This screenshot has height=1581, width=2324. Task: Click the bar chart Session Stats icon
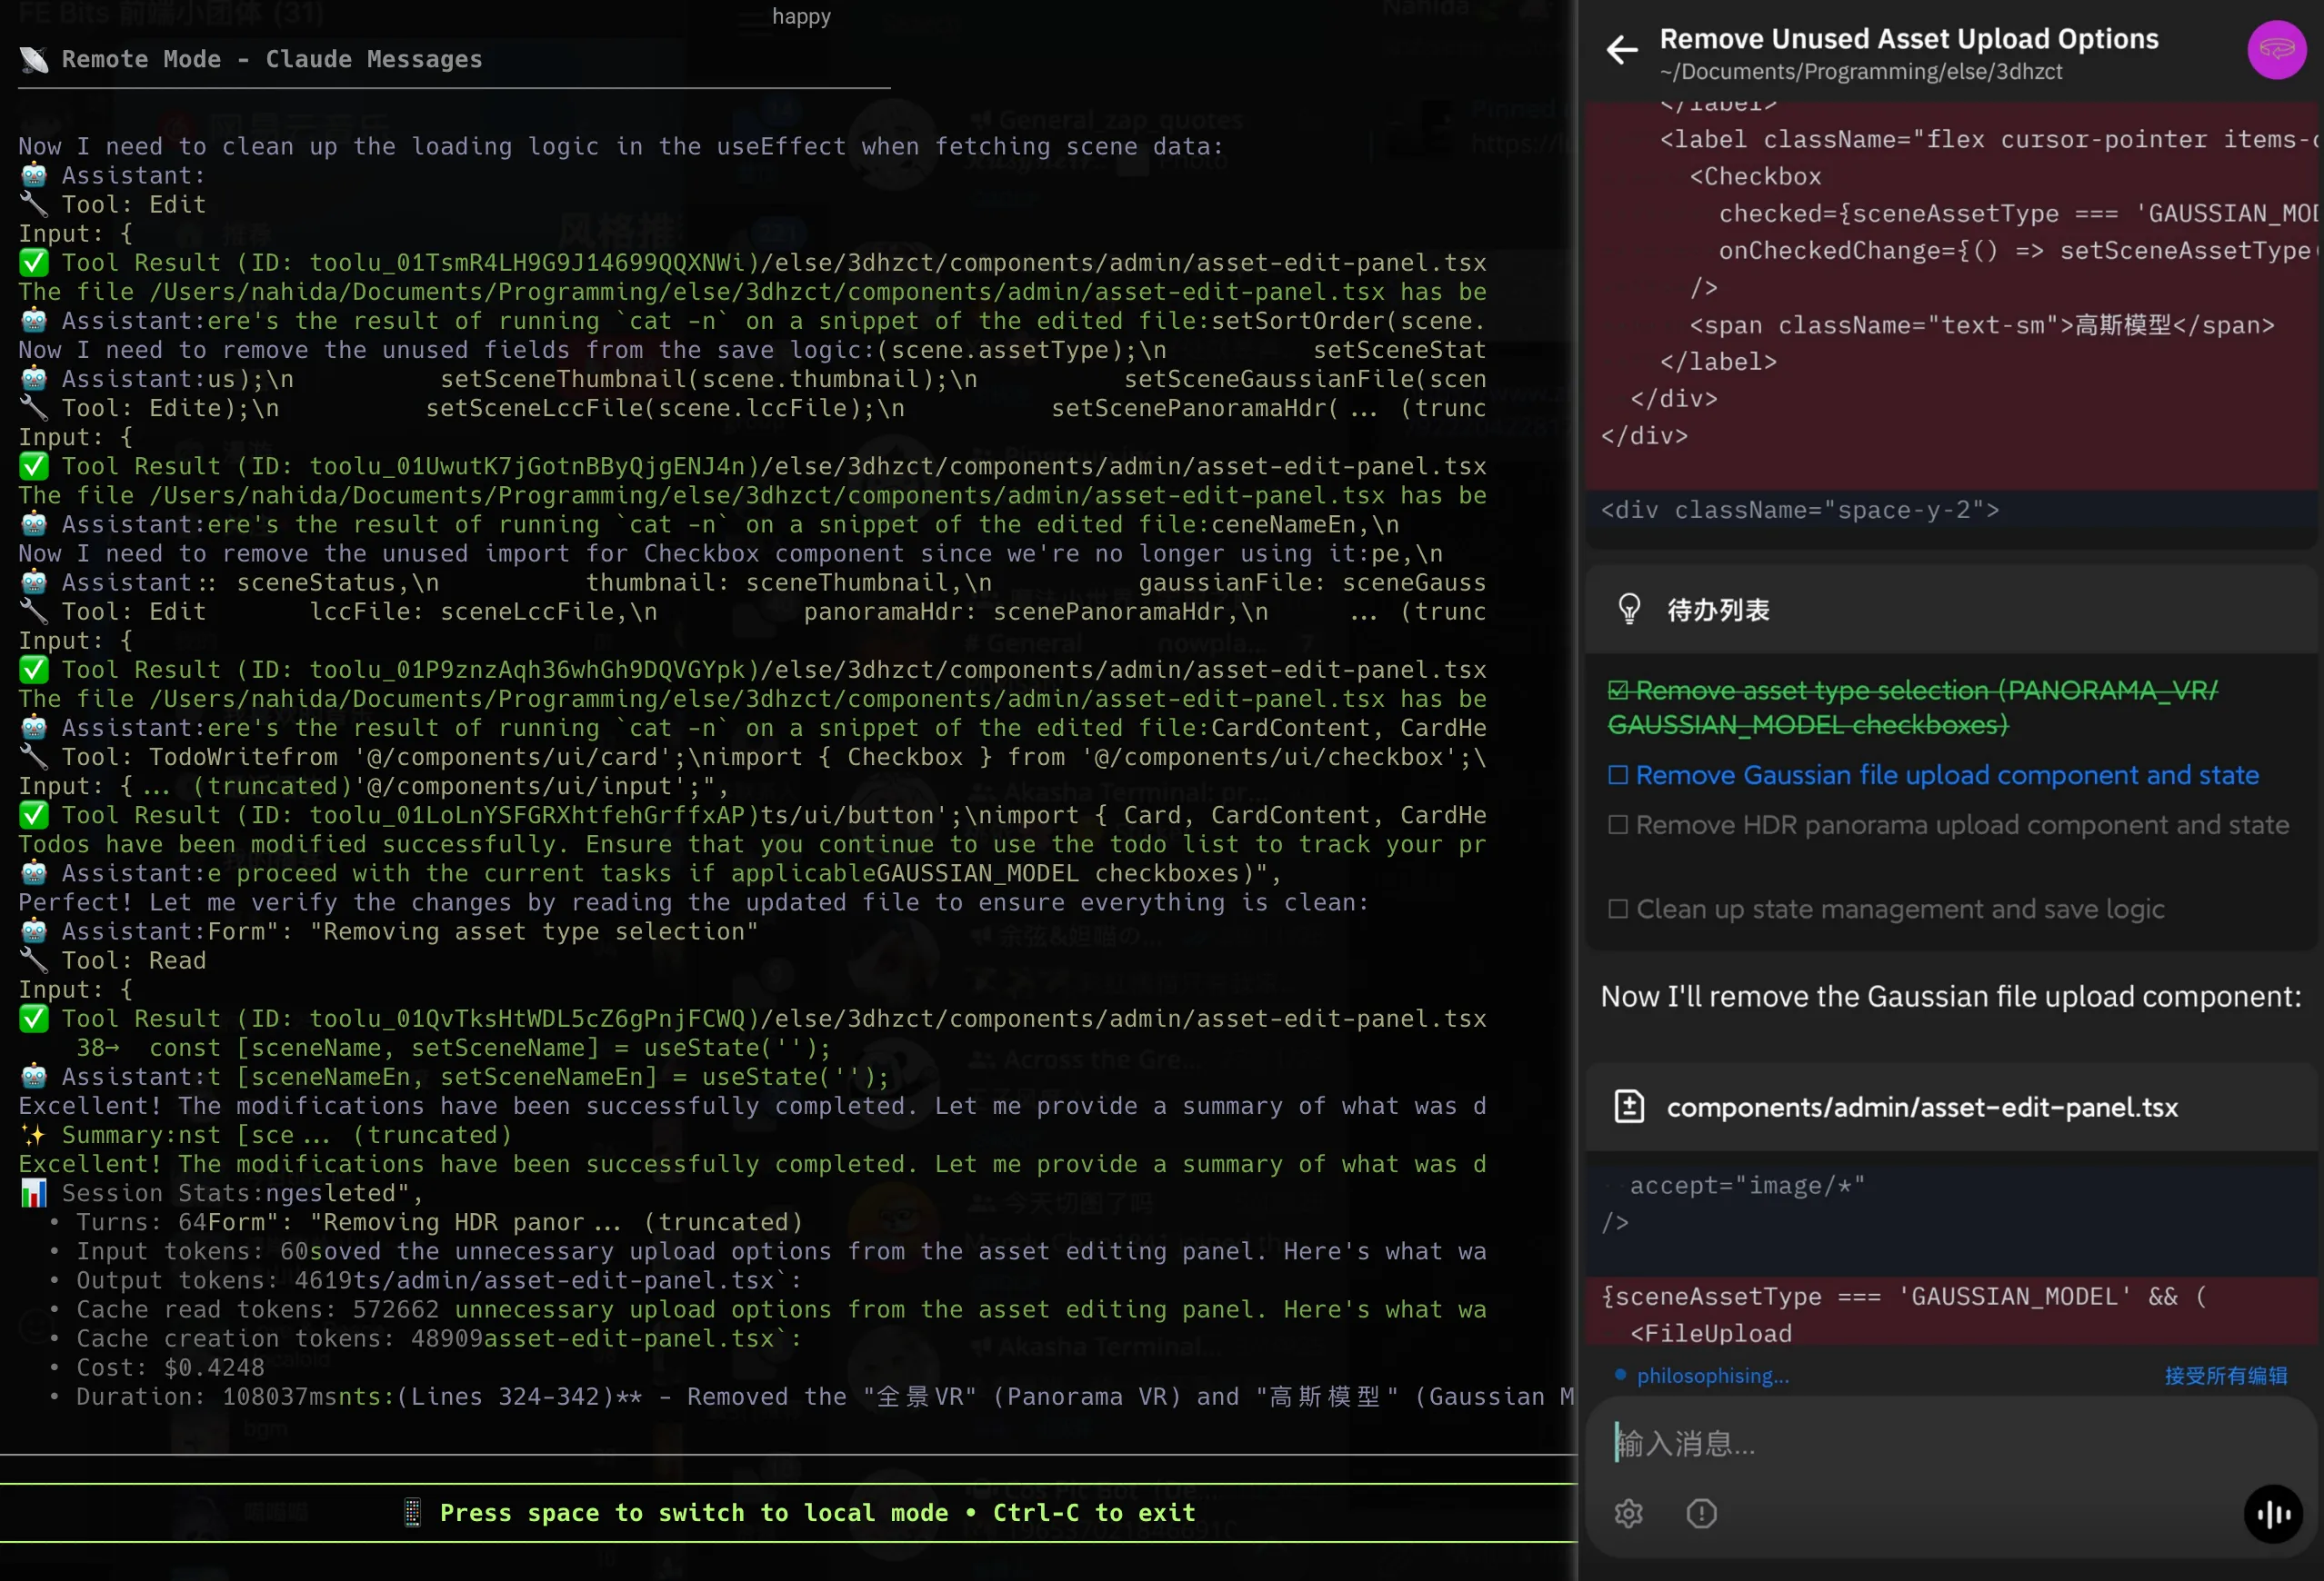click(34, 1193)
